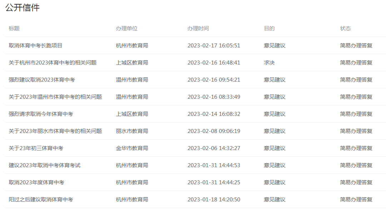Screen dimensions: 386x211
Task: Click the 公开信件 page heading
Action: (x=23, y=7)
